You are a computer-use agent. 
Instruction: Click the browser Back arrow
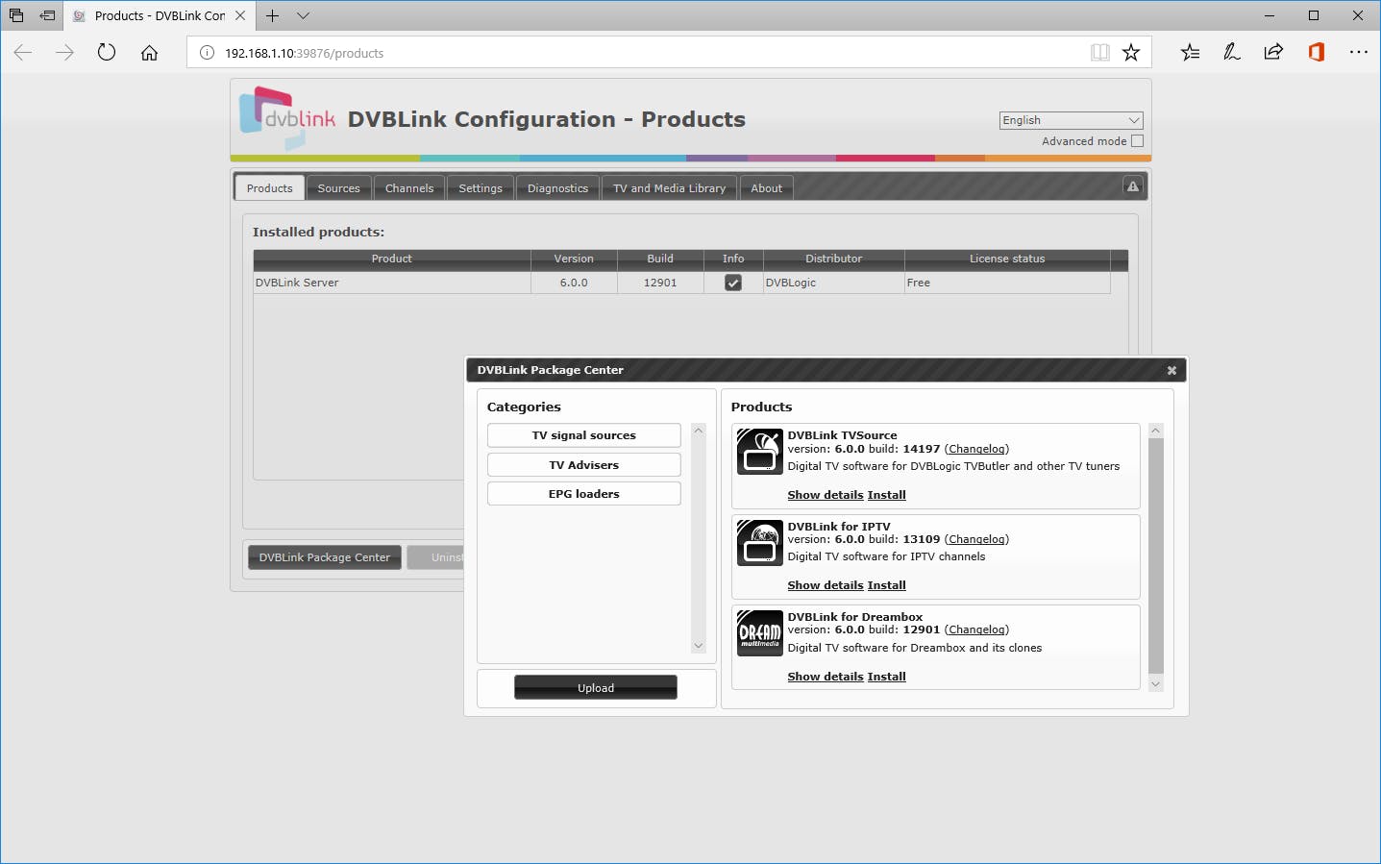[x=23, y=53]
